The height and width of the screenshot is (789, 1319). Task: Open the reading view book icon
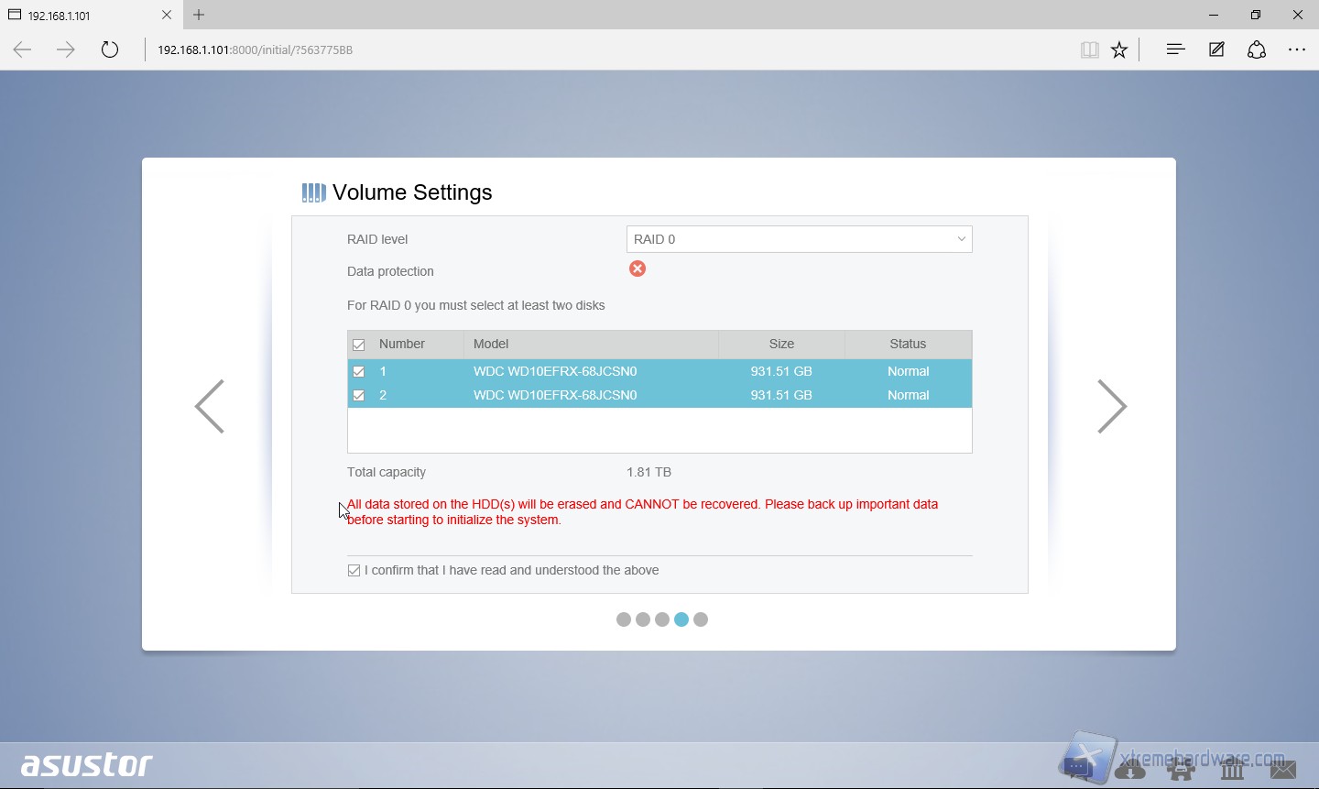[x=1089, y=50]
